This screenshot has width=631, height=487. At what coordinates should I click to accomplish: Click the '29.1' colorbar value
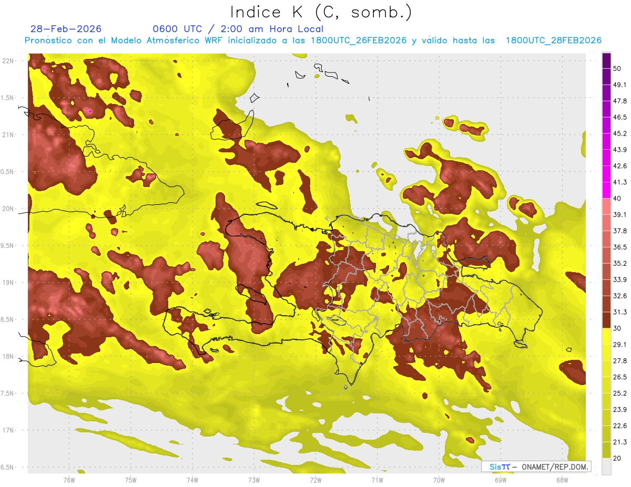[x=620, y=345]
